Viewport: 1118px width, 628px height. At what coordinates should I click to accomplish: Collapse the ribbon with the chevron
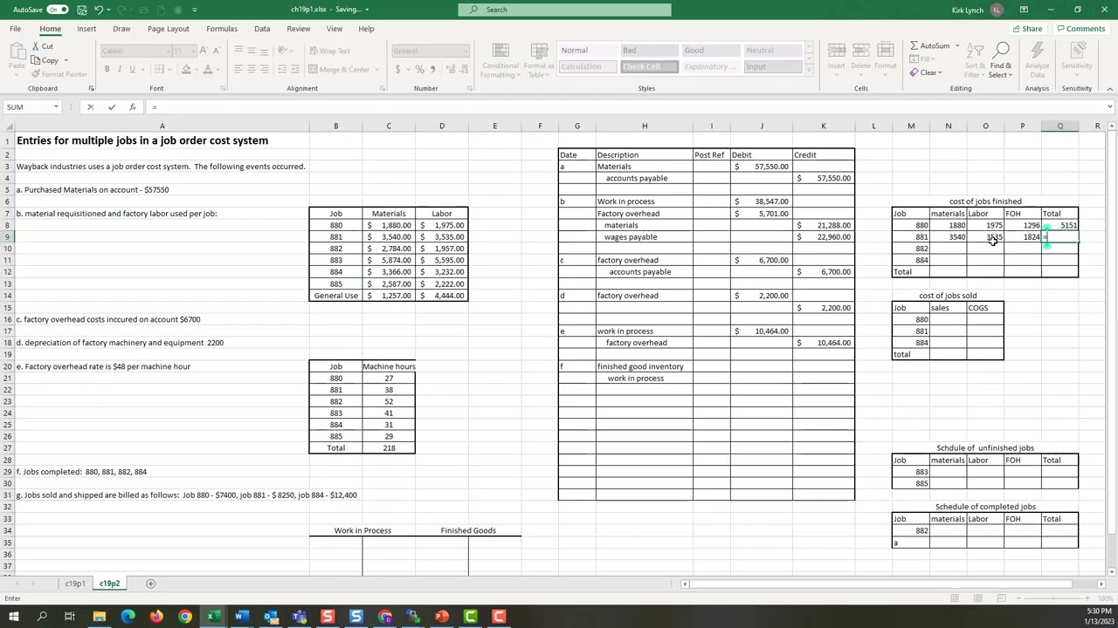[x=1109, y=88]
